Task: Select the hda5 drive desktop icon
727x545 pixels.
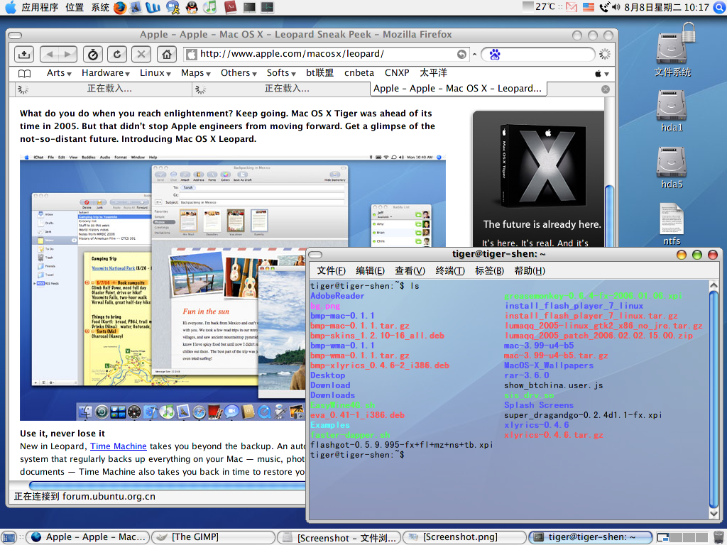Action: (x=672, y=167)
